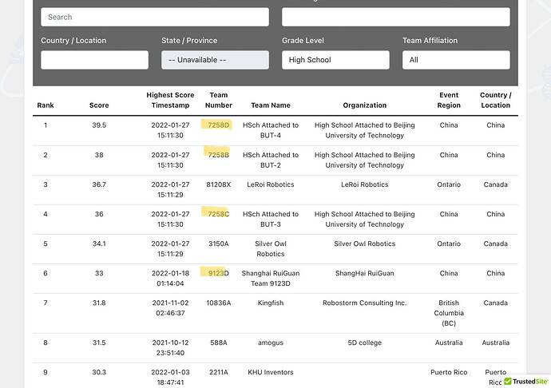The width and height of the screenshot is (551, 388).
Task: Open the Team Affiliation All dropdown
Action: pos(456,60)
